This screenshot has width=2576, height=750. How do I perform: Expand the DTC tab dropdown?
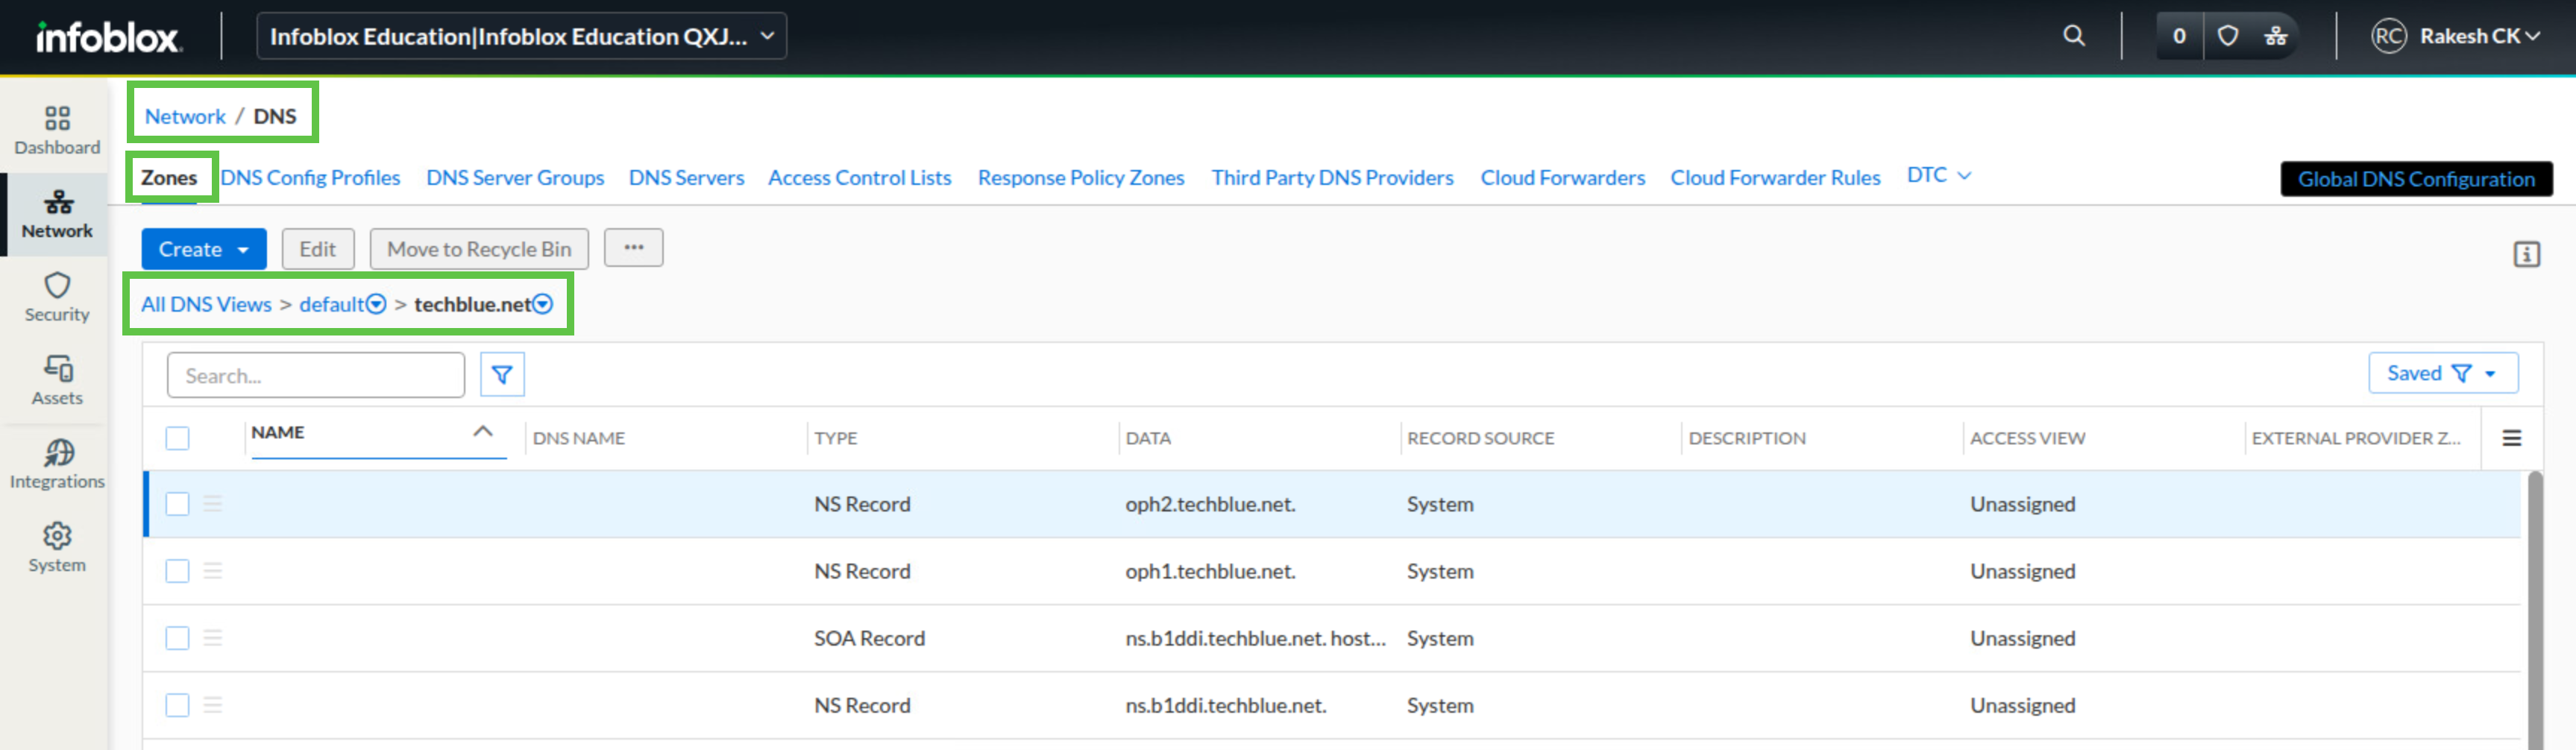click(x=1938, y=175)
